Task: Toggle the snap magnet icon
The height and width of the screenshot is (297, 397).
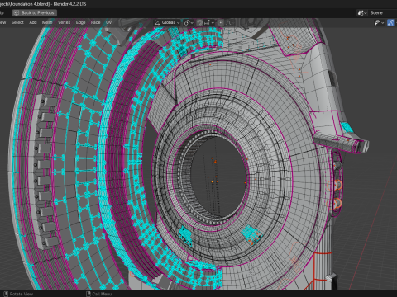Action: pos(200,23)
